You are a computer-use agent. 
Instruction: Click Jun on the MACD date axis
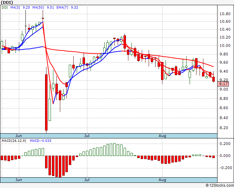[x=19, y=180]
